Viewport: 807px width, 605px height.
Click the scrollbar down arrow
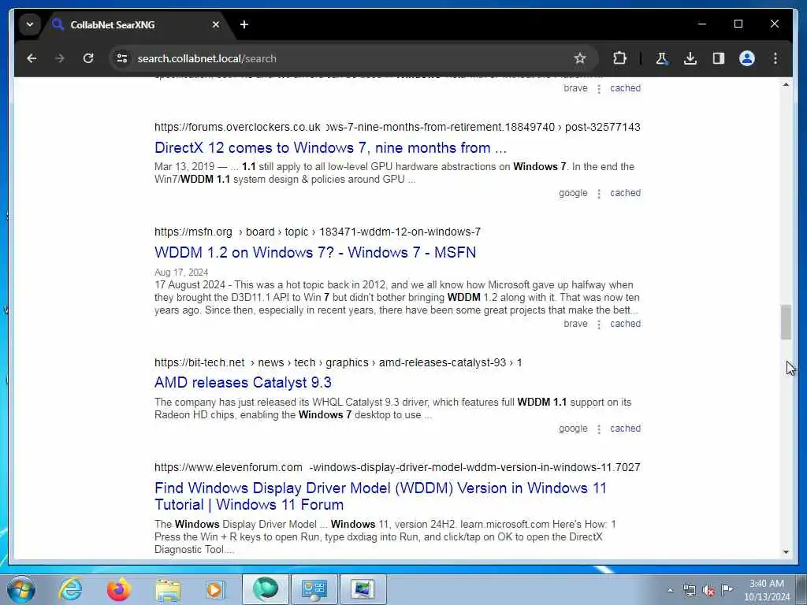point(786,552)
